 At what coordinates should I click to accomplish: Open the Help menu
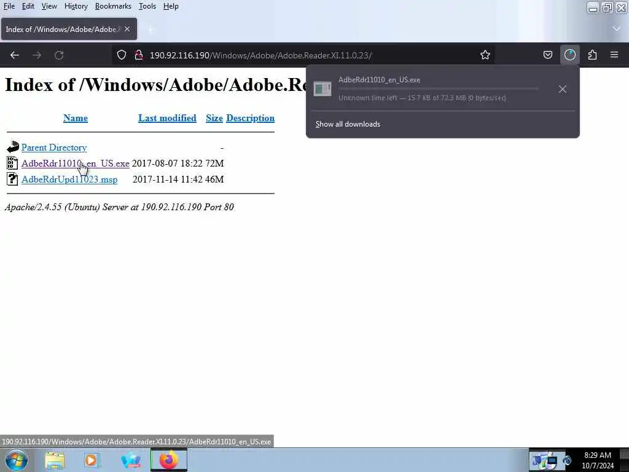coord(171,6)
